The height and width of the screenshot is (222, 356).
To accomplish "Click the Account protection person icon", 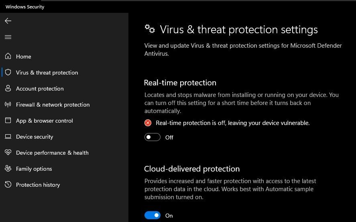I will [x=8, y=89].
